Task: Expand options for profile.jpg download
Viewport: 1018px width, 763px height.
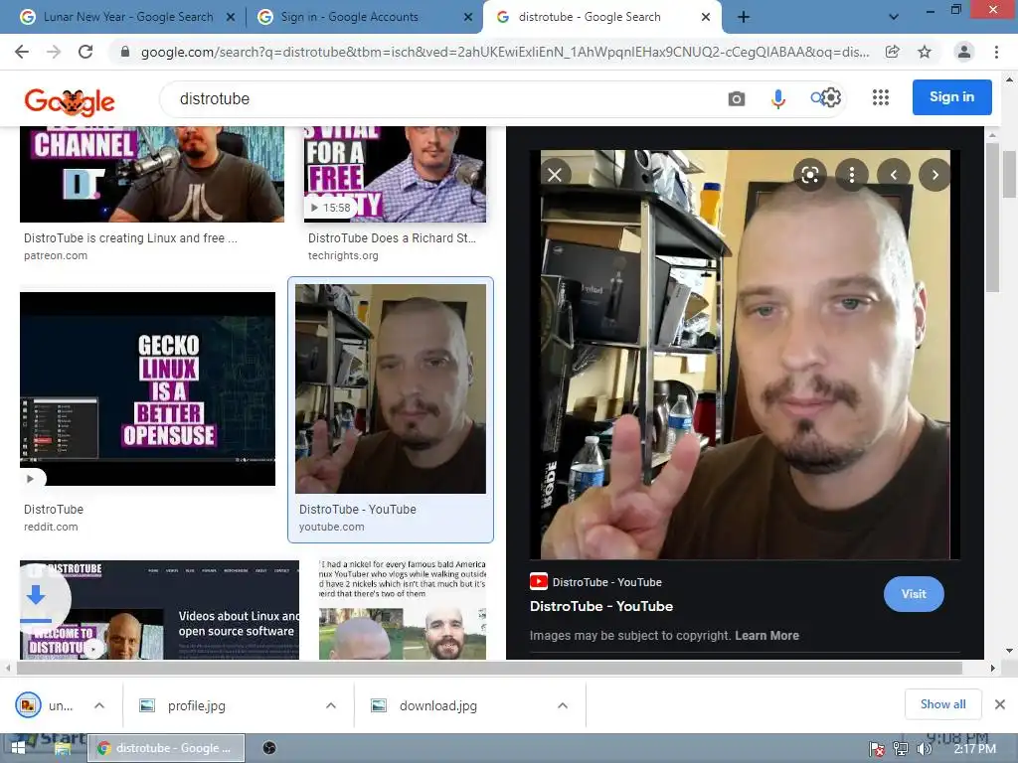Action: [331, 705]
